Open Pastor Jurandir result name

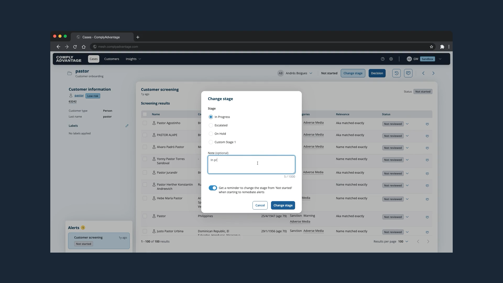pos(167,173)
